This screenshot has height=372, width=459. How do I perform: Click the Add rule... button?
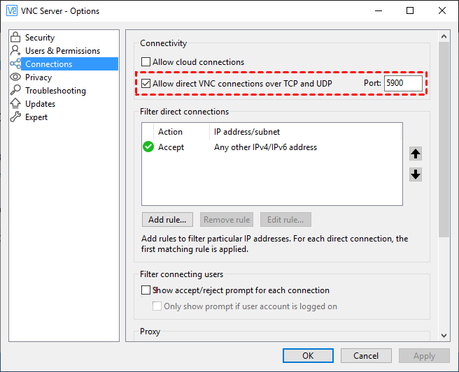[167, 220]
